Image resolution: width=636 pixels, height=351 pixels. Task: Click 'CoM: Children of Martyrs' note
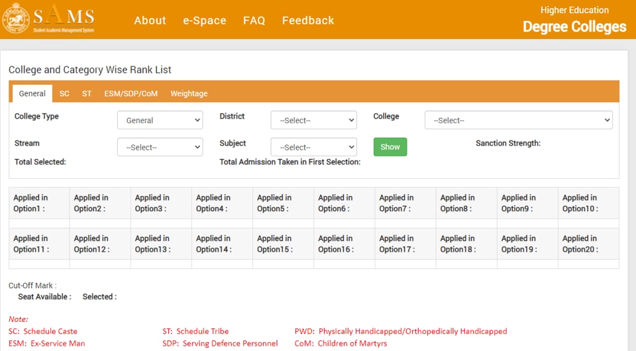point(341,343)
